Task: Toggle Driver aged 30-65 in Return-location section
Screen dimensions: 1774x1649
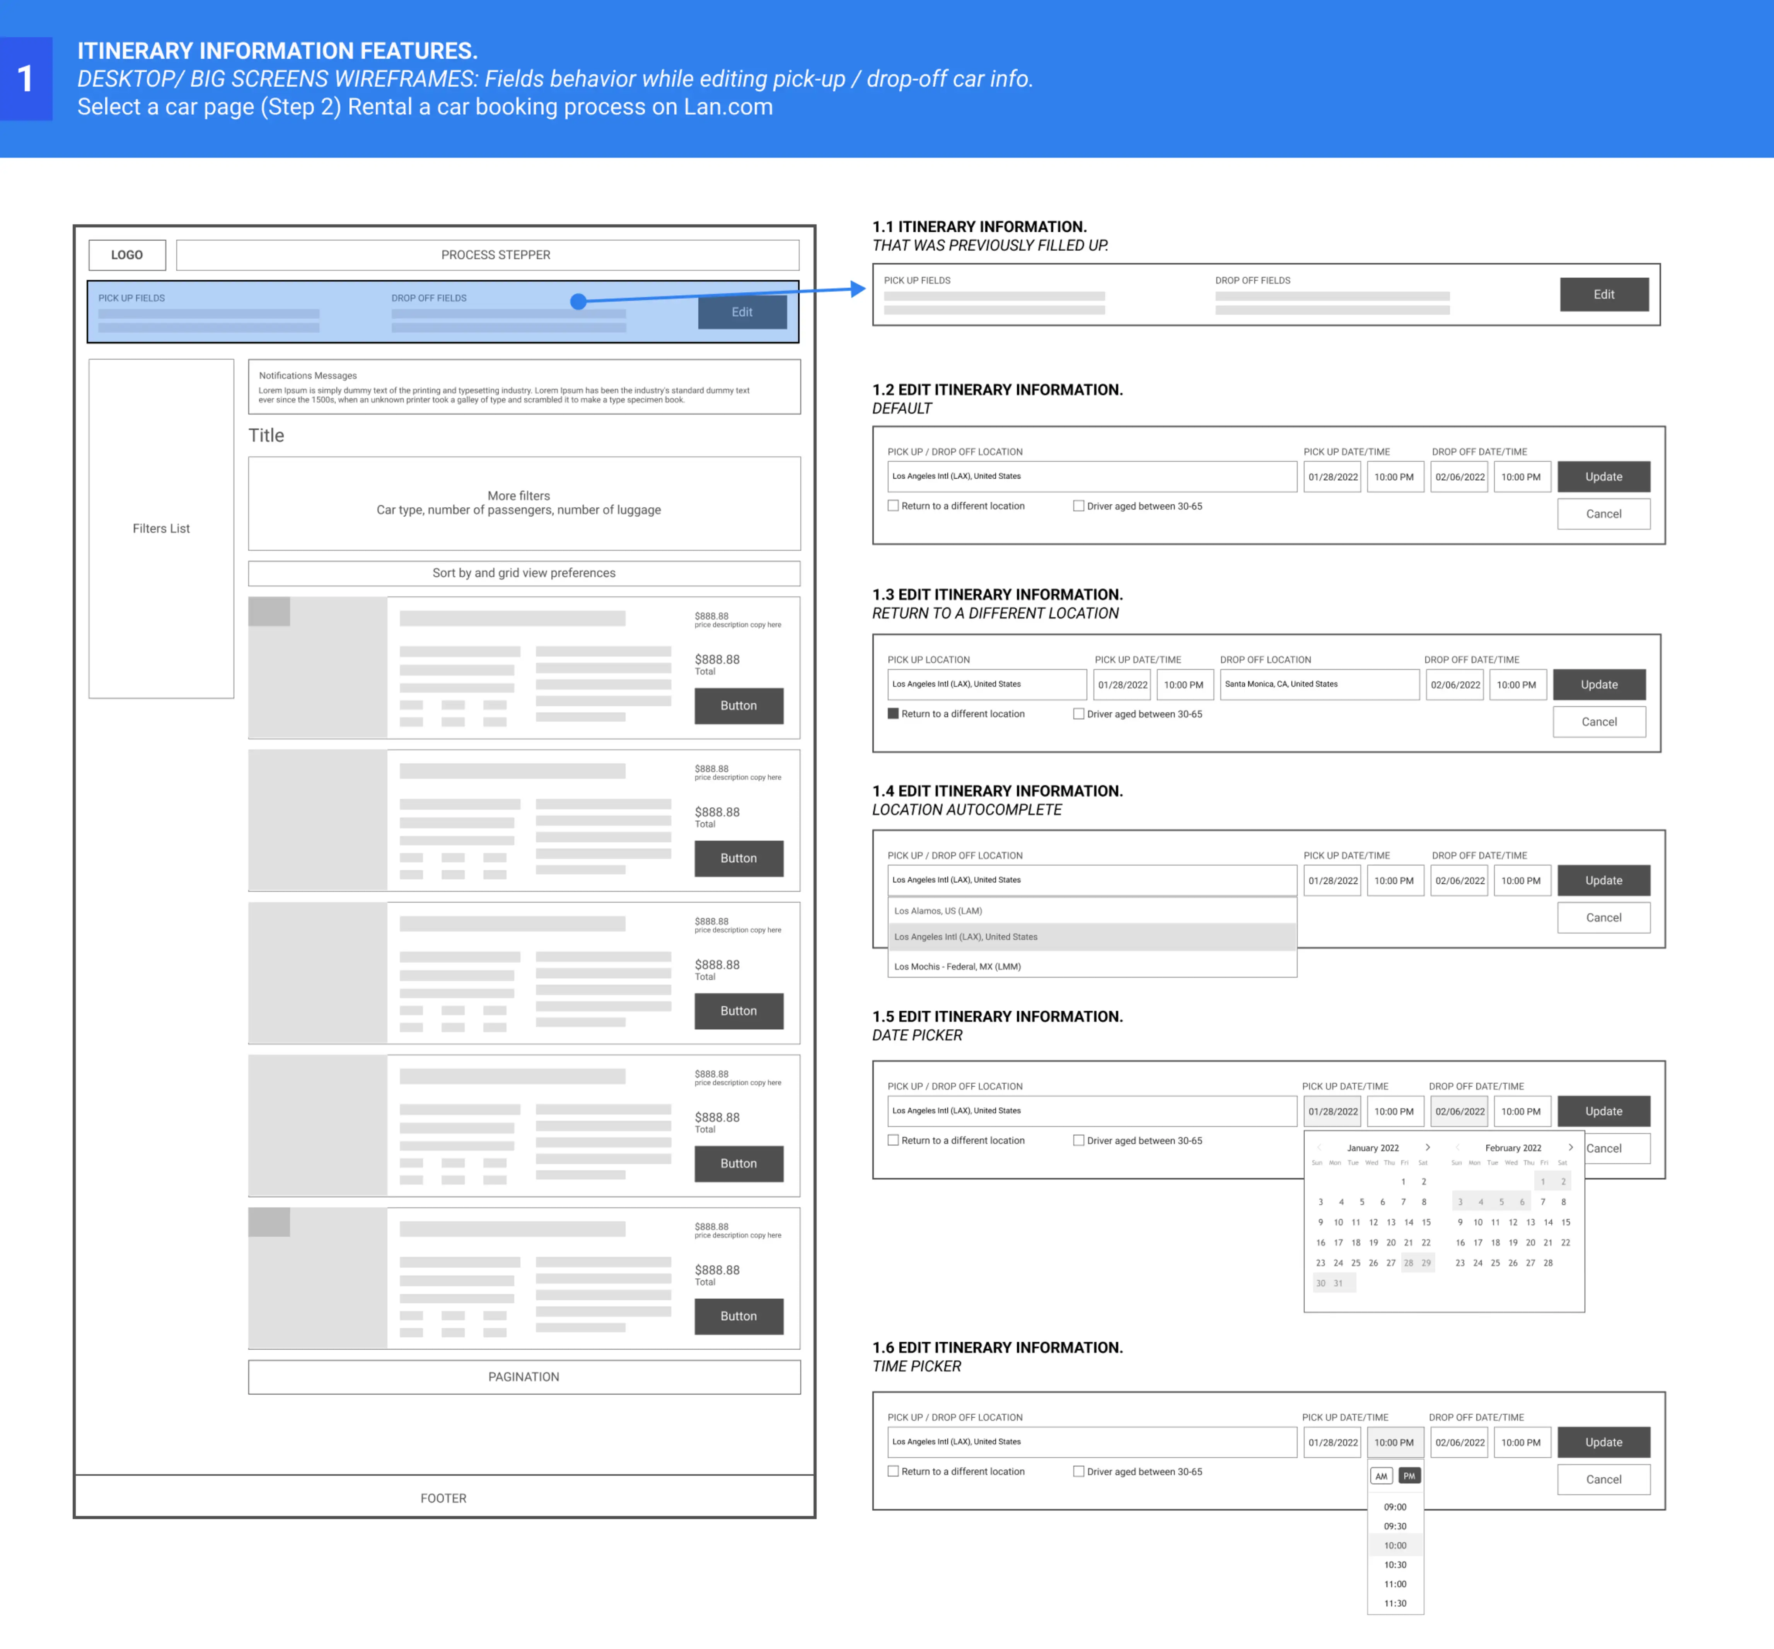Action: [1079, 714]
